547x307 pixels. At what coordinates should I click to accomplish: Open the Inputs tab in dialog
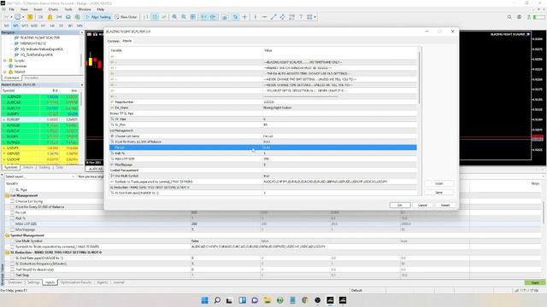point(127,41)
